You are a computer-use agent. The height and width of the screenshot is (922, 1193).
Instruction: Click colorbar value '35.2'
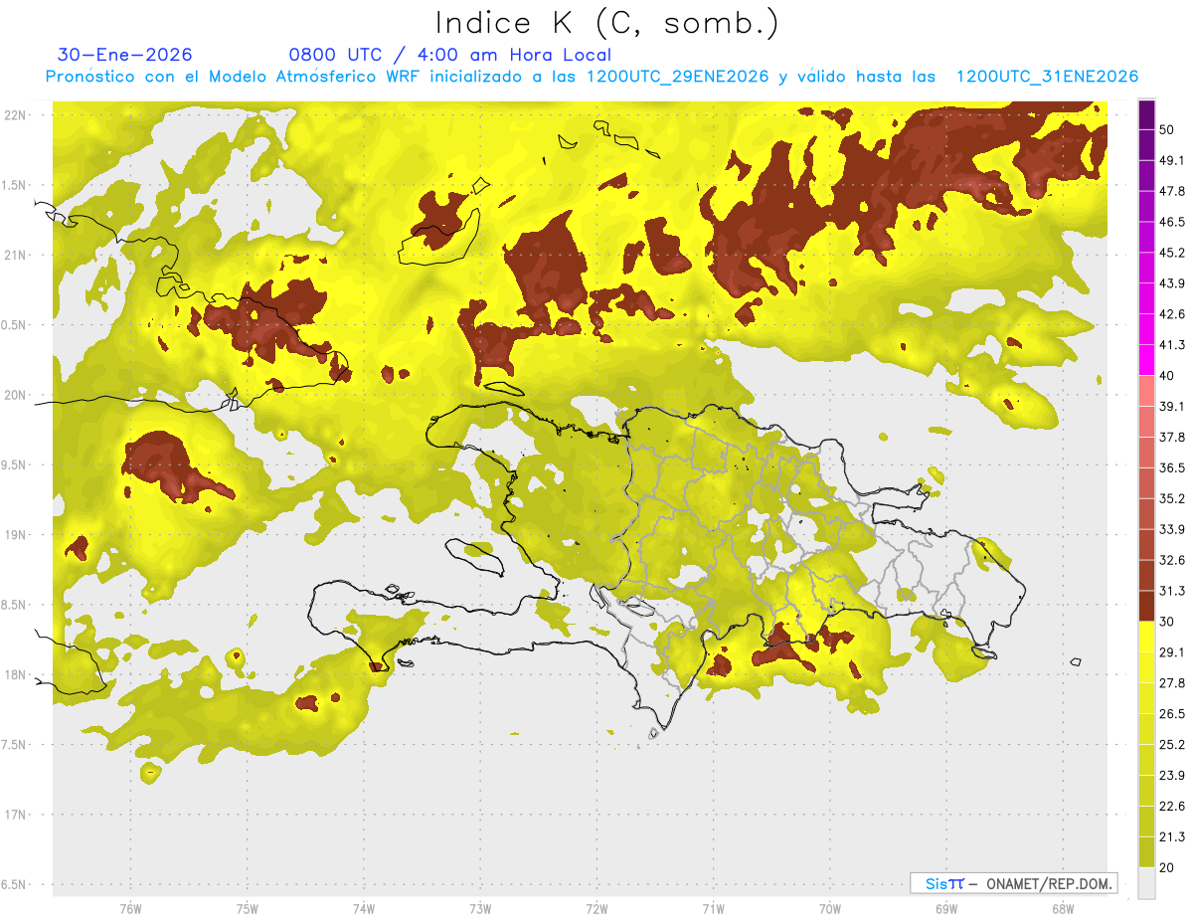click(x=1172, y=498)
